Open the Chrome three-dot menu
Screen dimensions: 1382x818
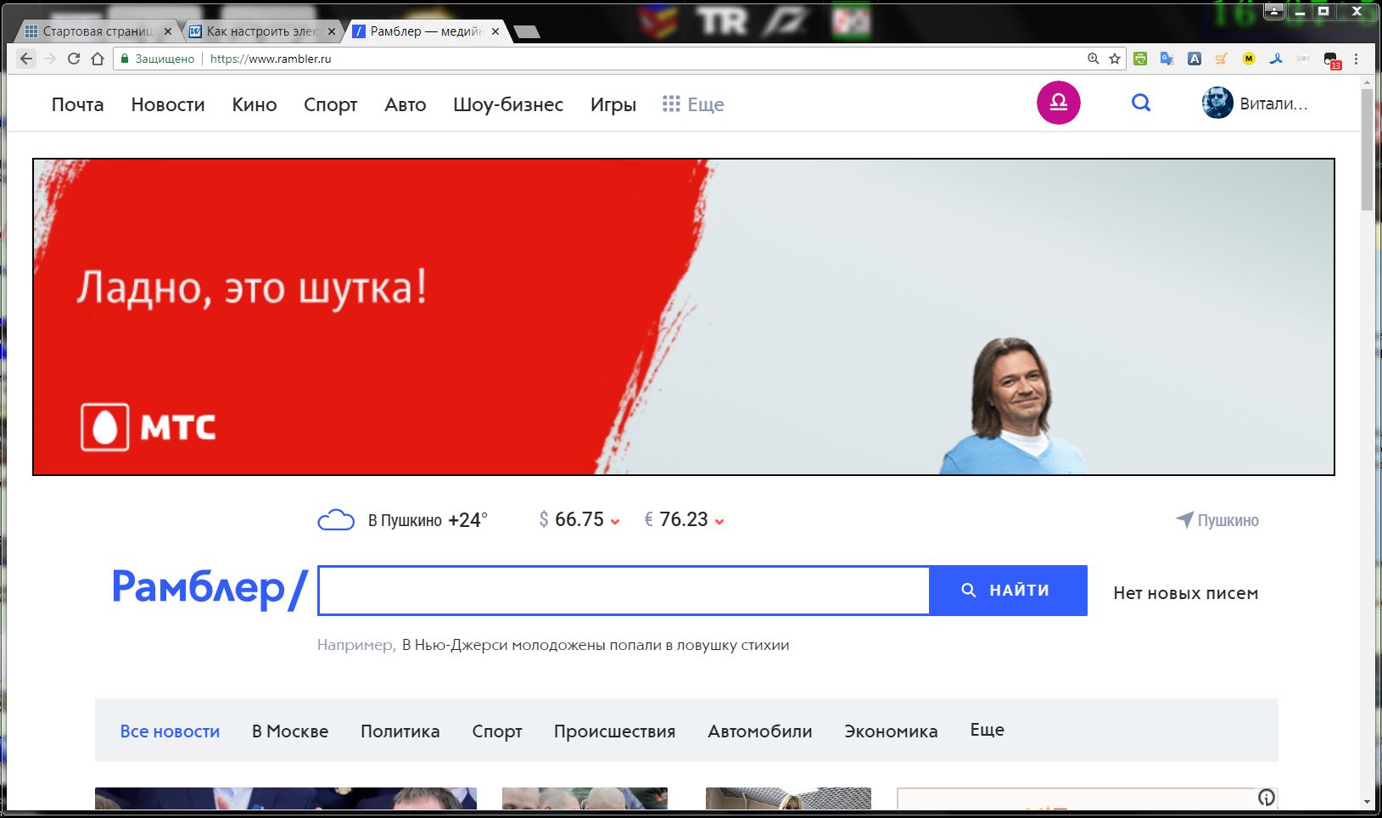click(1356, 59)
